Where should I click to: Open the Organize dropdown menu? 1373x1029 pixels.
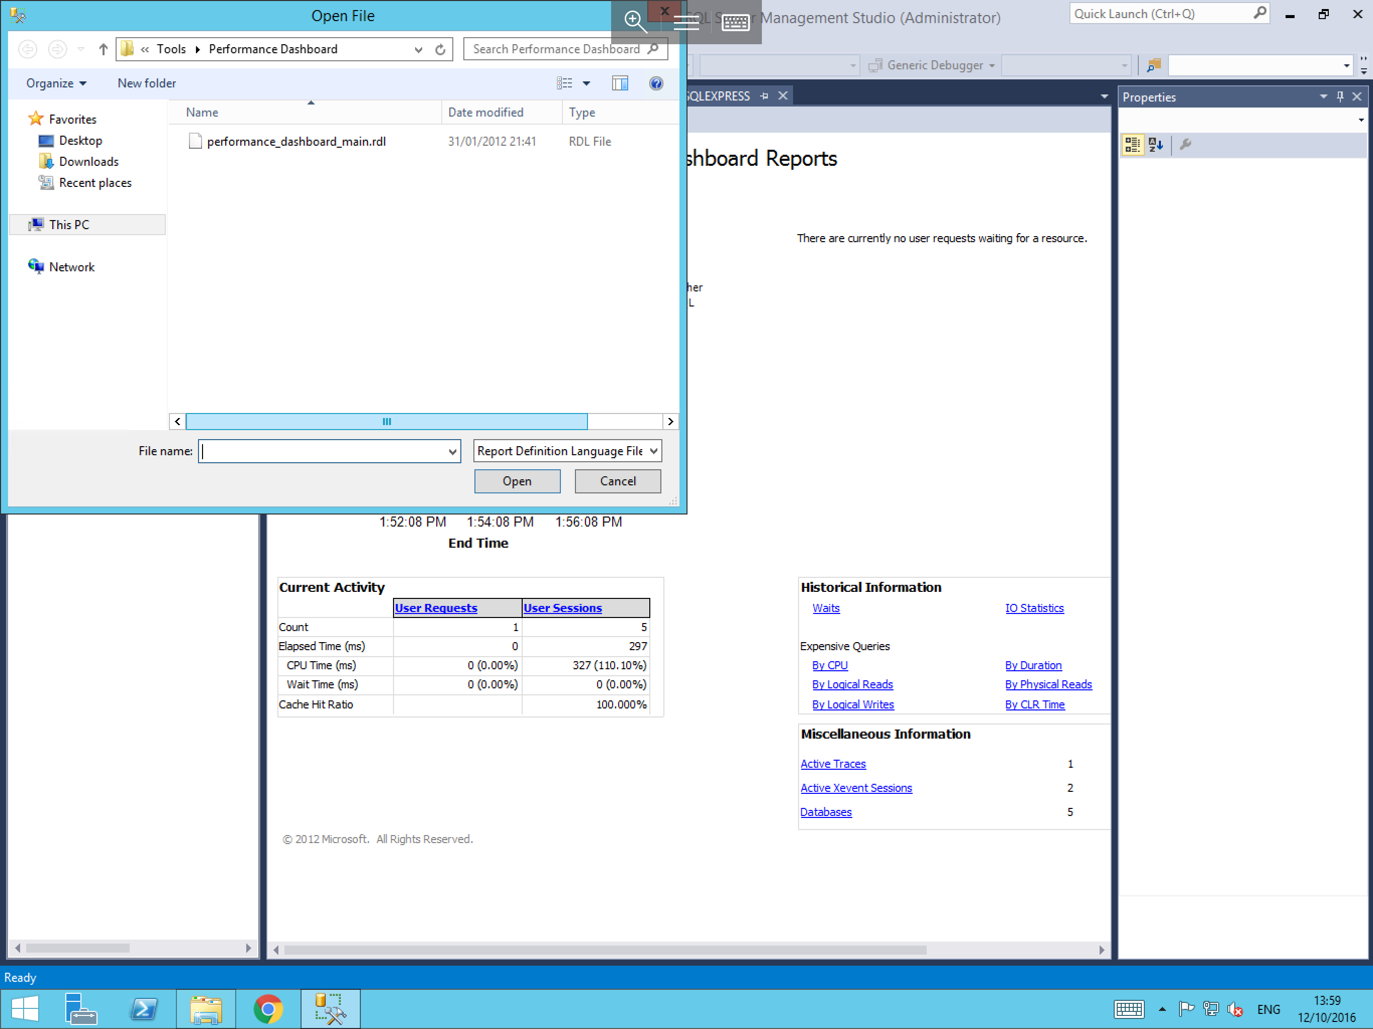56,83
